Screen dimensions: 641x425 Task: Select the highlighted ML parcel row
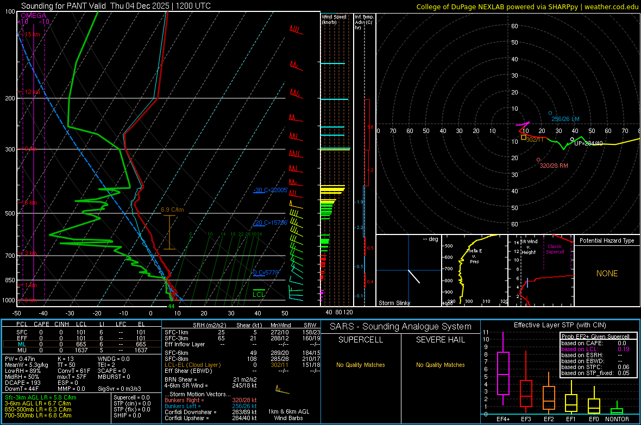tap(82, 344)
